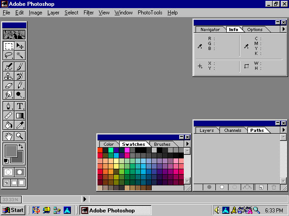Image resolution: width=289 pixels, height=216 pixels.
Task: Click fill path with foreground color icon
Action: tap(209, 187)
